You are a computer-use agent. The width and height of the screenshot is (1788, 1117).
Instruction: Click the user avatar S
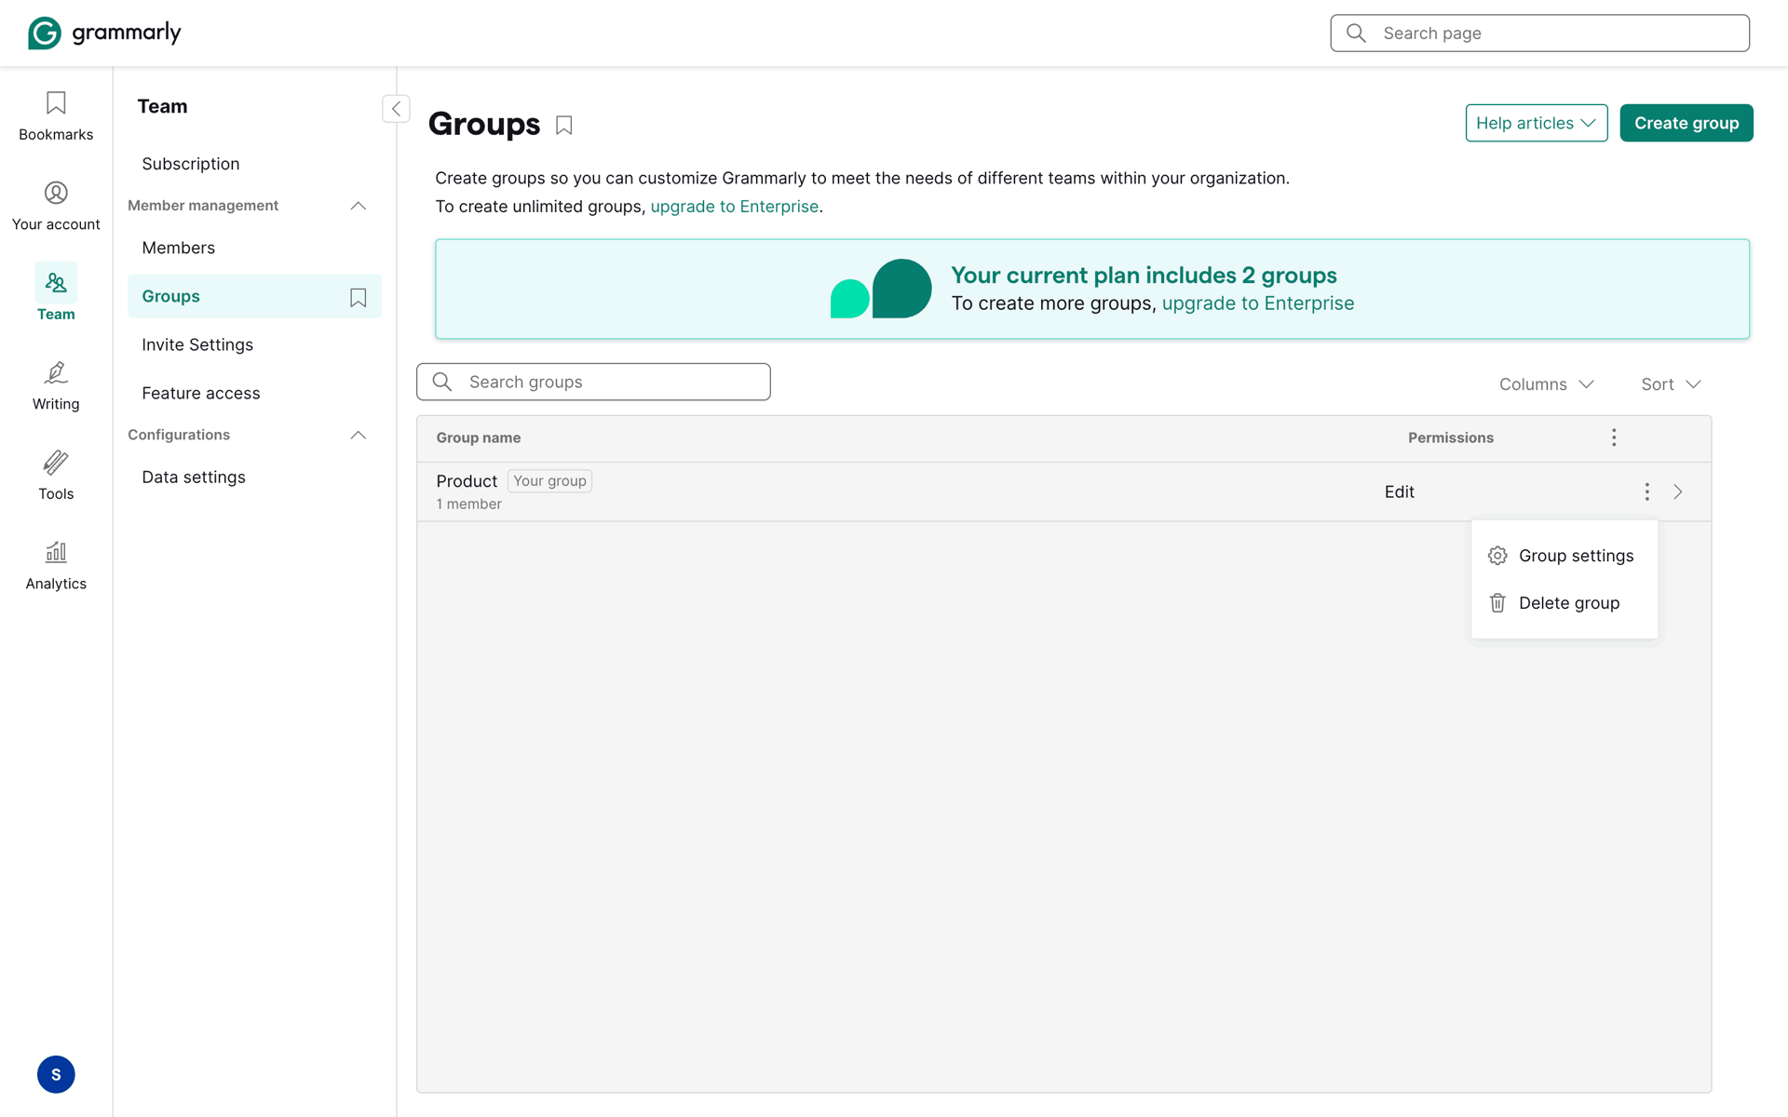click(x=56, y=1074)
